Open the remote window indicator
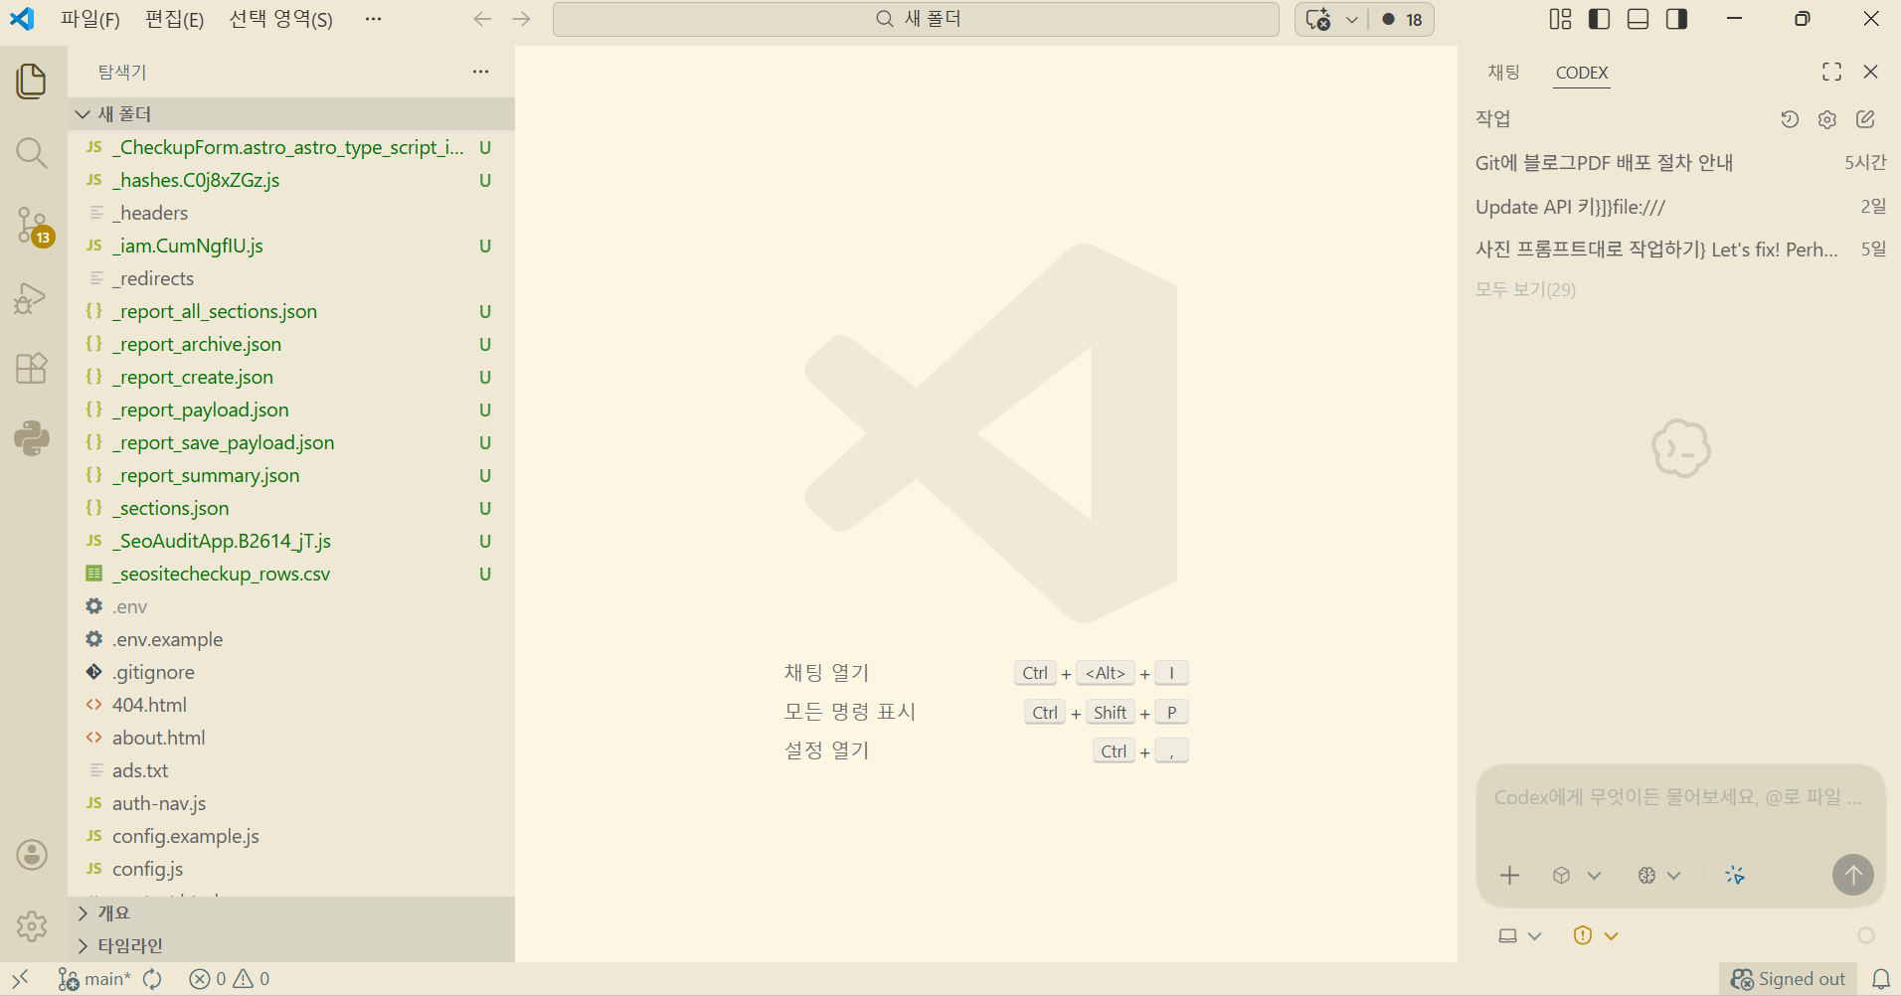Viewport: 1901px width, 996px height. click(20, 979)
